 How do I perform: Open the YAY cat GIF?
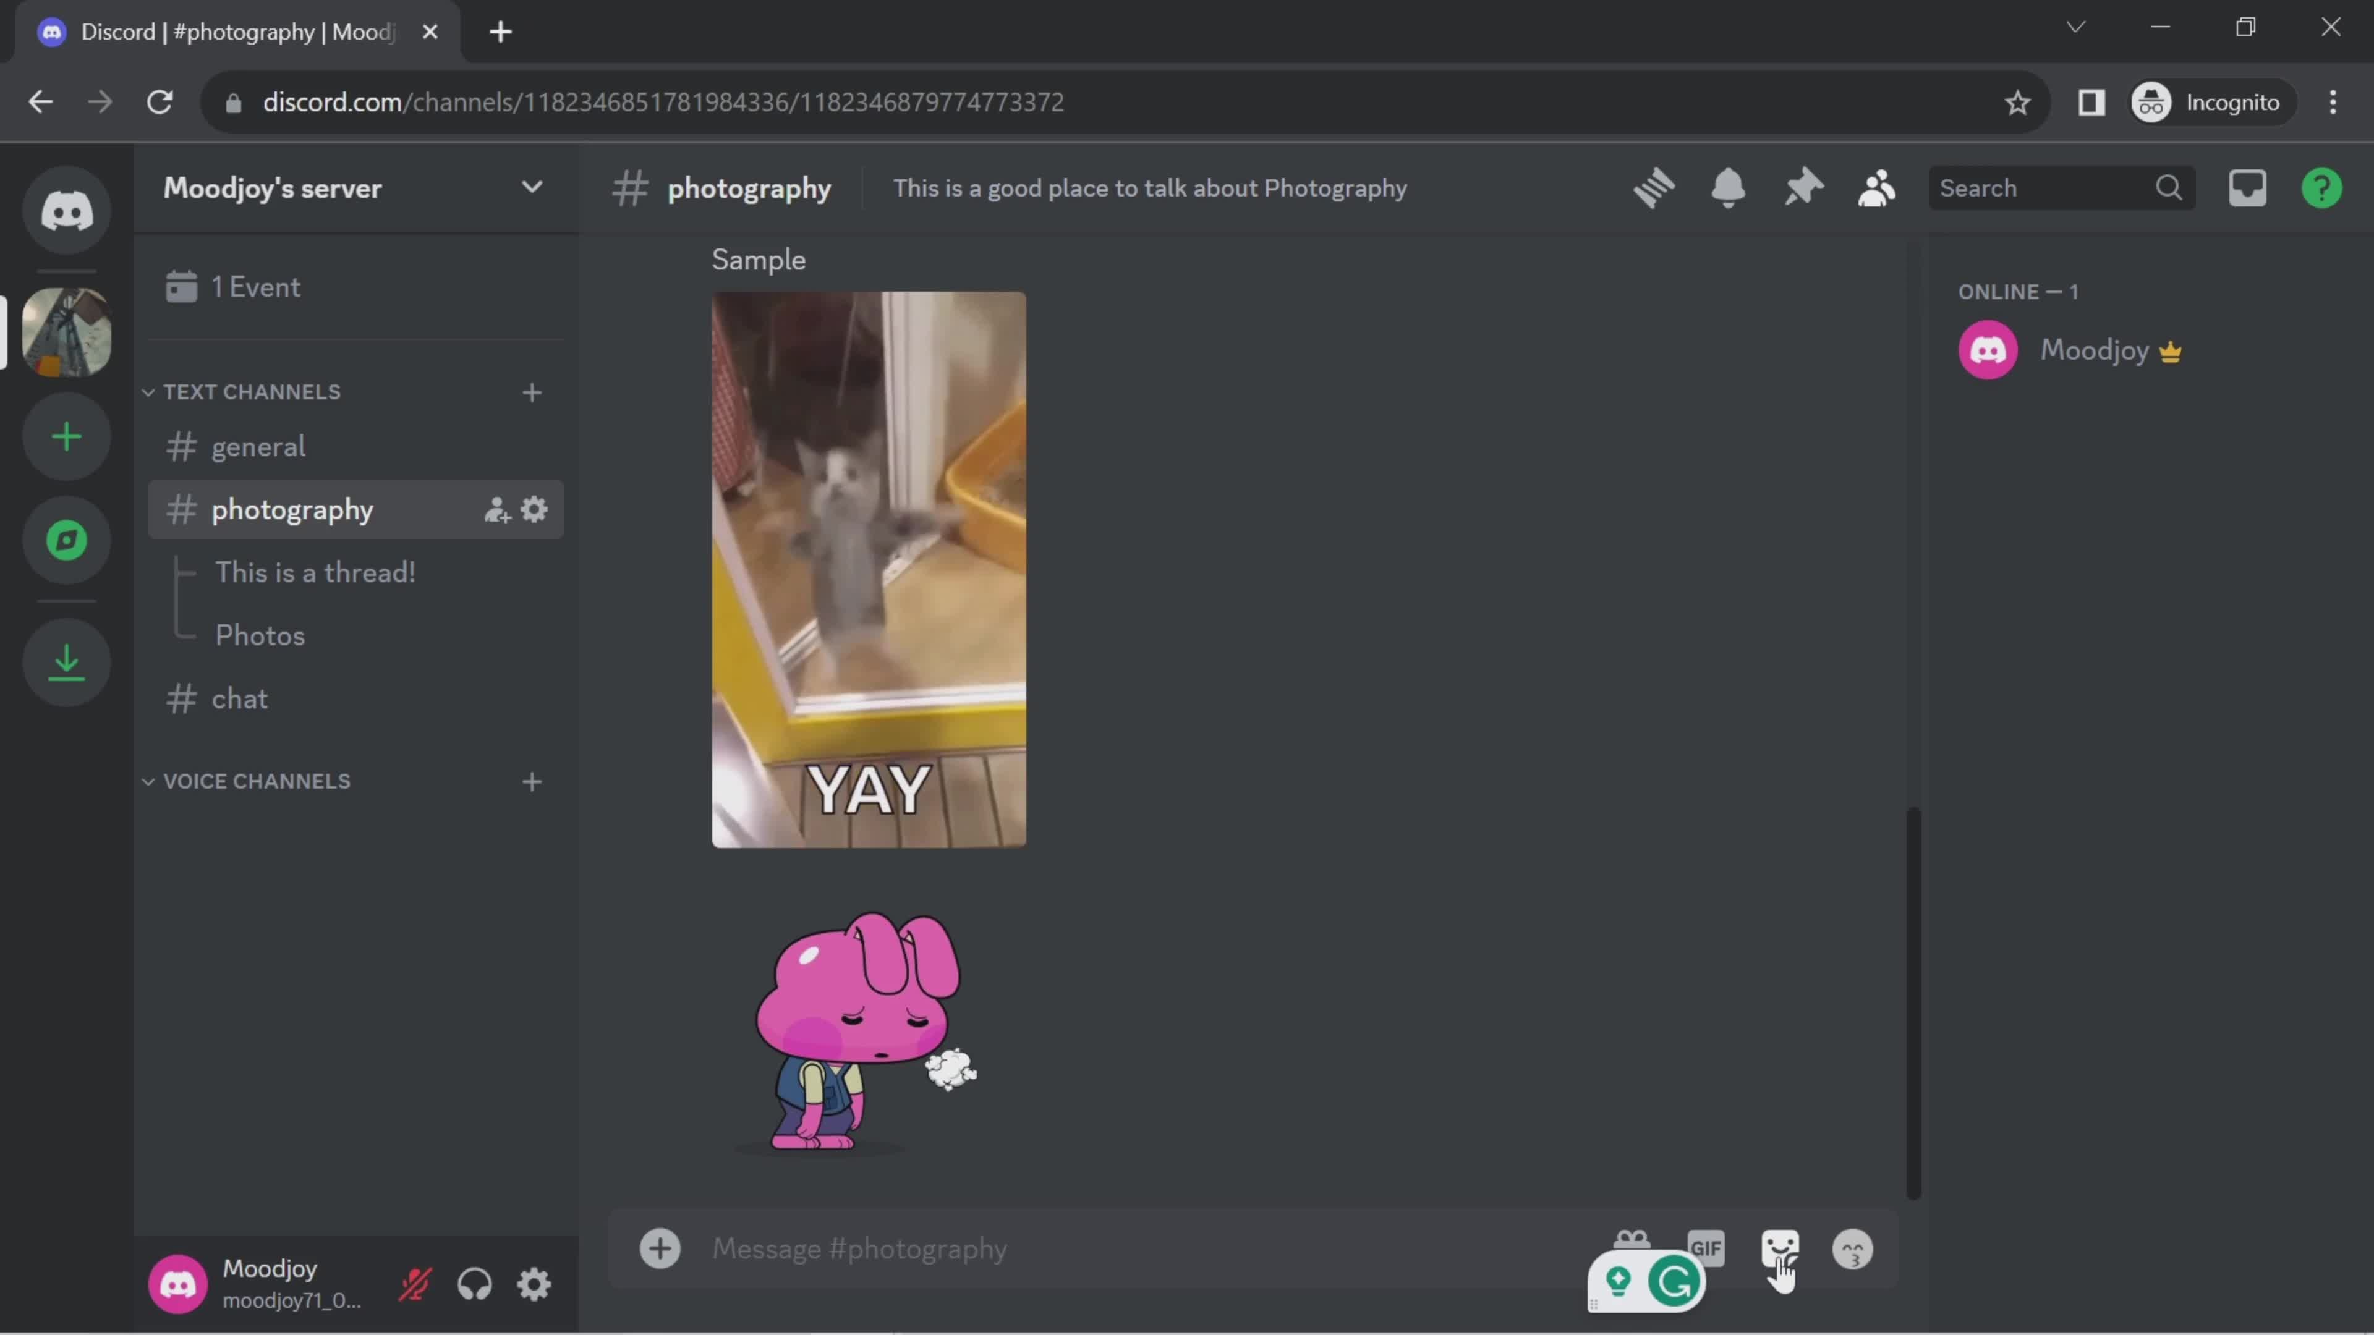(x=868, y=569)
